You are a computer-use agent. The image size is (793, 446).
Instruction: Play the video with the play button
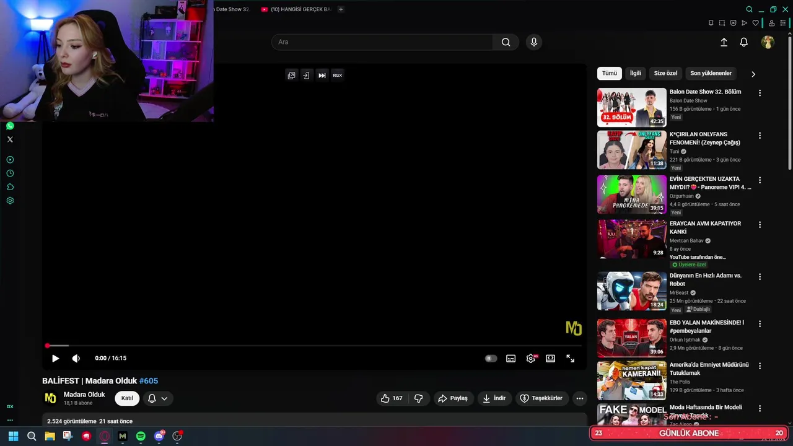[55, 358]
